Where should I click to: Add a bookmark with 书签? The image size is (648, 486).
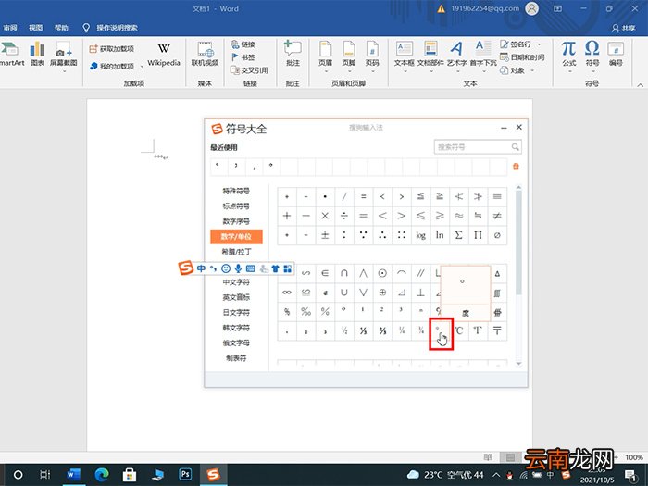[243, 57]
